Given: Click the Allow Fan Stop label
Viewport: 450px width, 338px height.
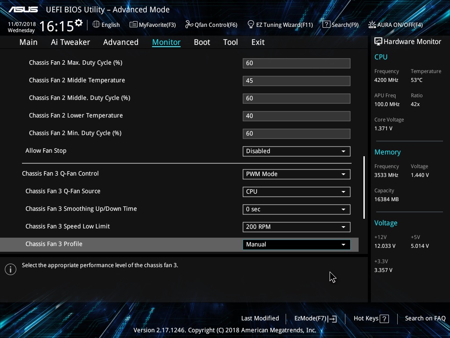Looking at the screenshot, I should tap(46, 151).
